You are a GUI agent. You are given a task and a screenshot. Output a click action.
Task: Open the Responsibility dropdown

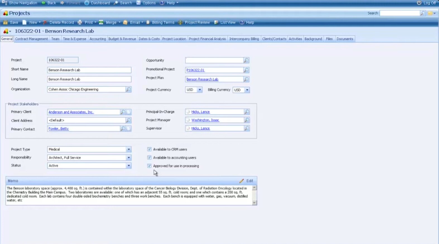point(129,158)
